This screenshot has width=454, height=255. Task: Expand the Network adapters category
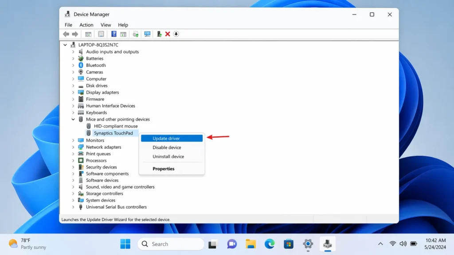click(x=74, y=147)
